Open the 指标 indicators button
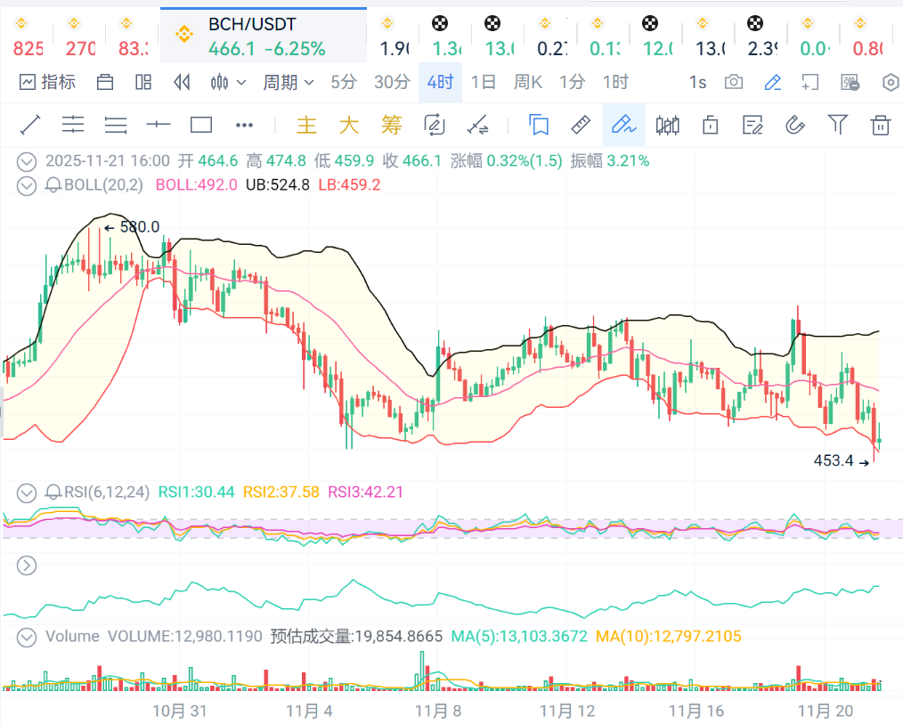 tap(48, 83)
